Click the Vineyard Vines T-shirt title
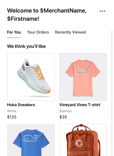The height and width of the screenshot is (156, 114). [80, 105]
